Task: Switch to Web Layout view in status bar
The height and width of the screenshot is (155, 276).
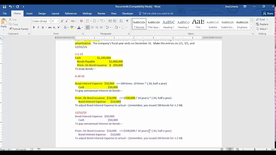Action: [237, 149]
